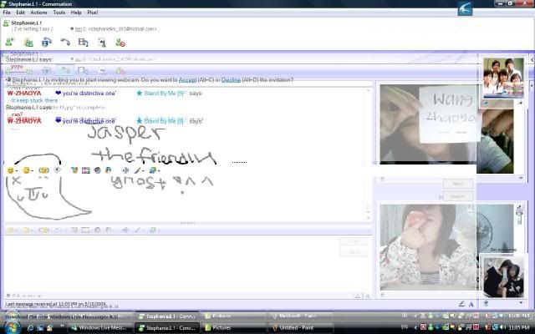Viewport: 535px width, 334px height.
Task: Click the 'It keep stuck there' message text
Action: 34,100
